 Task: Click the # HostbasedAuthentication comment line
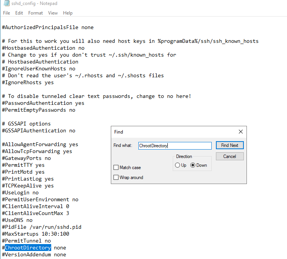click(40, 62)
